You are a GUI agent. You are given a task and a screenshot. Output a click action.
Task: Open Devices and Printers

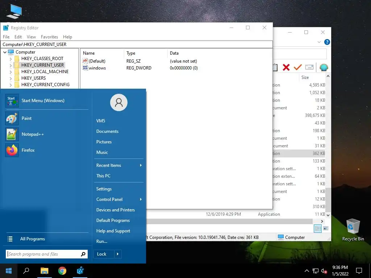116,210
